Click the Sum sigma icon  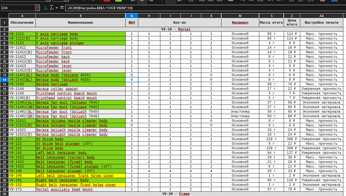click(x=52, y=8)
